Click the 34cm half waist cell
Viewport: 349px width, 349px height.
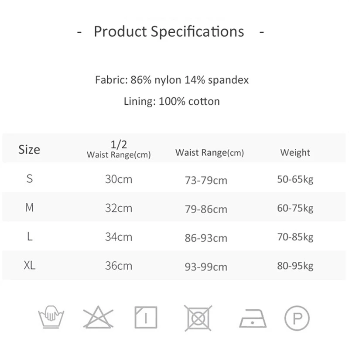(118, 237)
